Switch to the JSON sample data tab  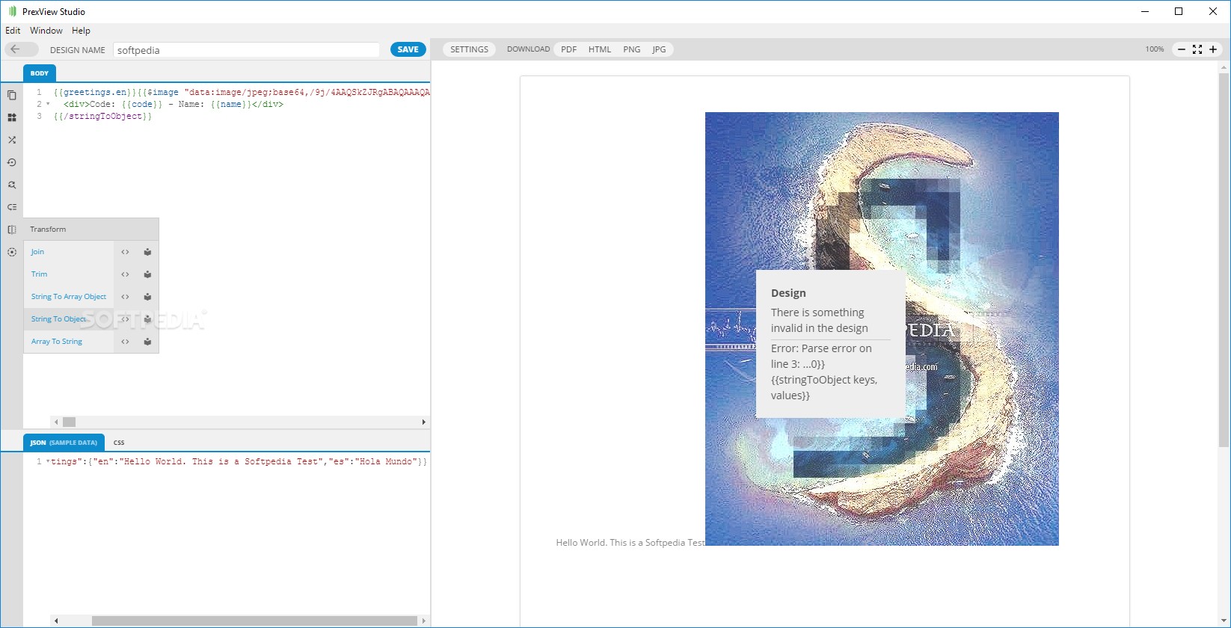(64, 443)
